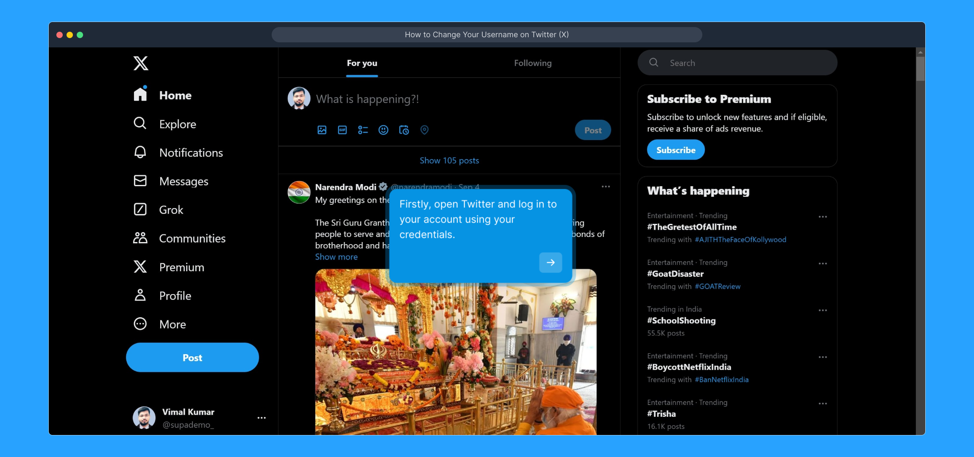This screenshot has height=457, width=974.
Task: Open the #SchoolShooting trending hashtag
Action: point(681,321)
